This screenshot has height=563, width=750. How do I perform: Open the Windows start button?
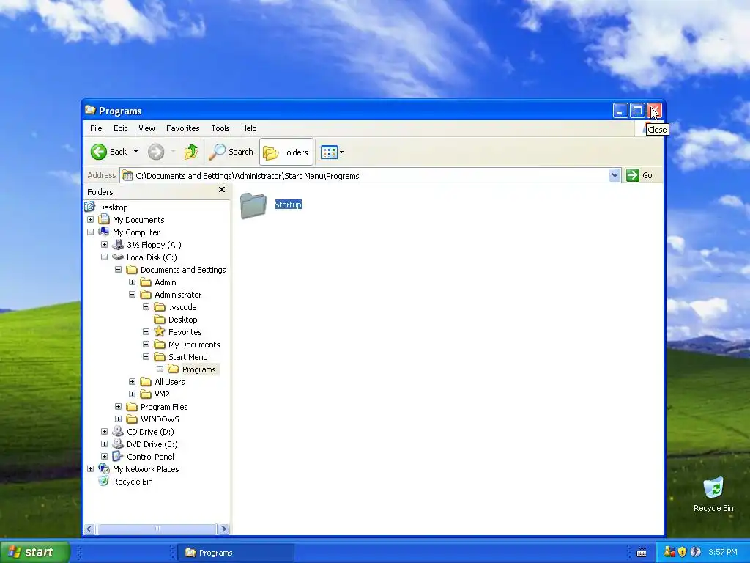(x=34, y=552)
